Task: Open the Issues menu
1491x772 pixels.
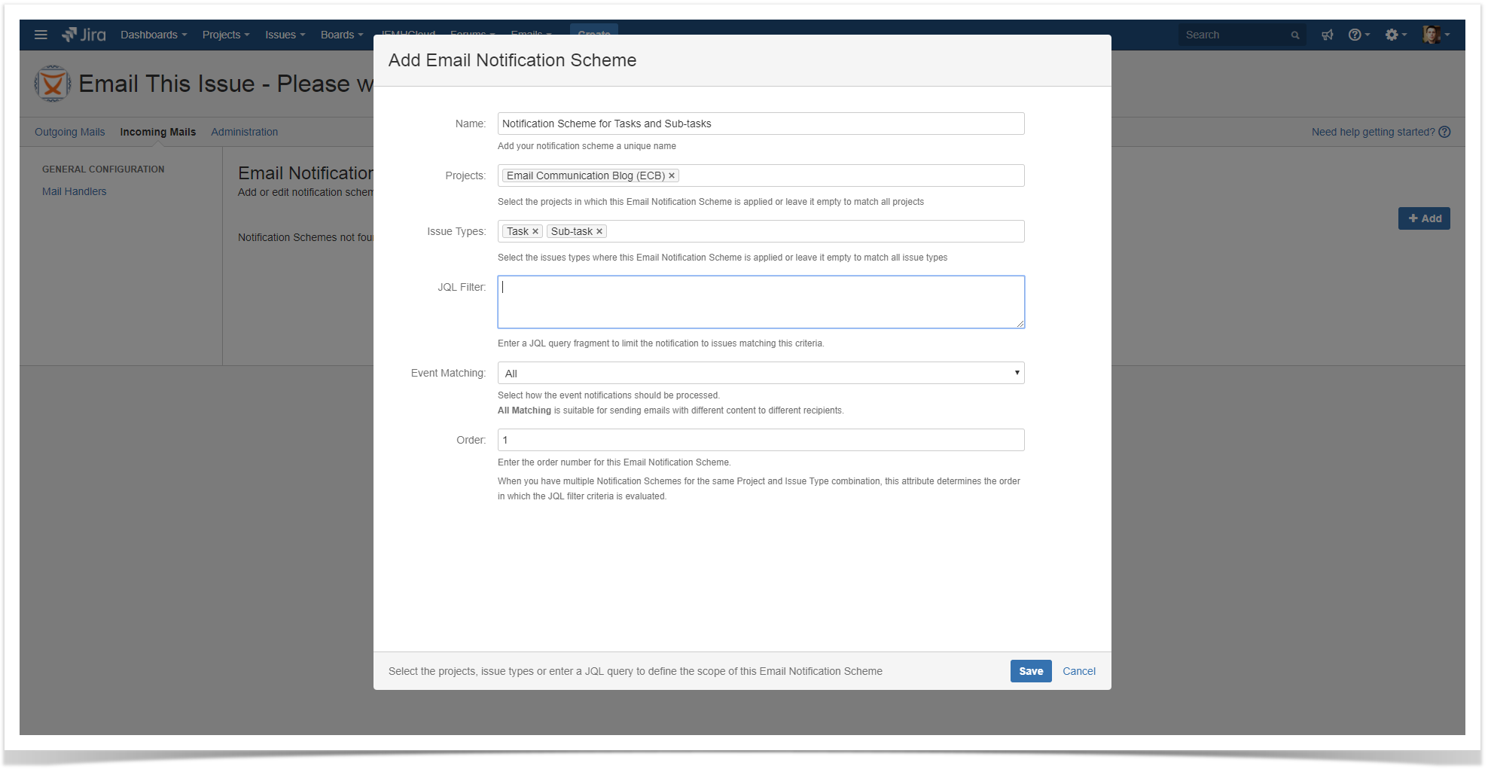Action: [x=285, y=35]
